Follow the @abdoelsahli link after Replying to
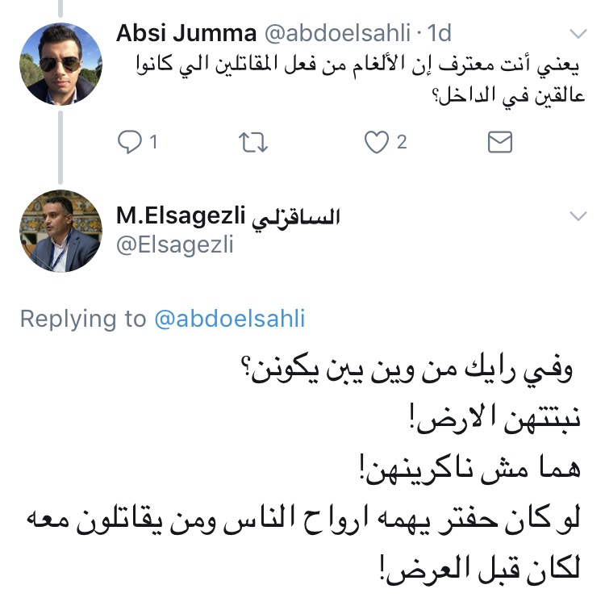The height and width of the screenshot is (614, 605). point(231,318)
